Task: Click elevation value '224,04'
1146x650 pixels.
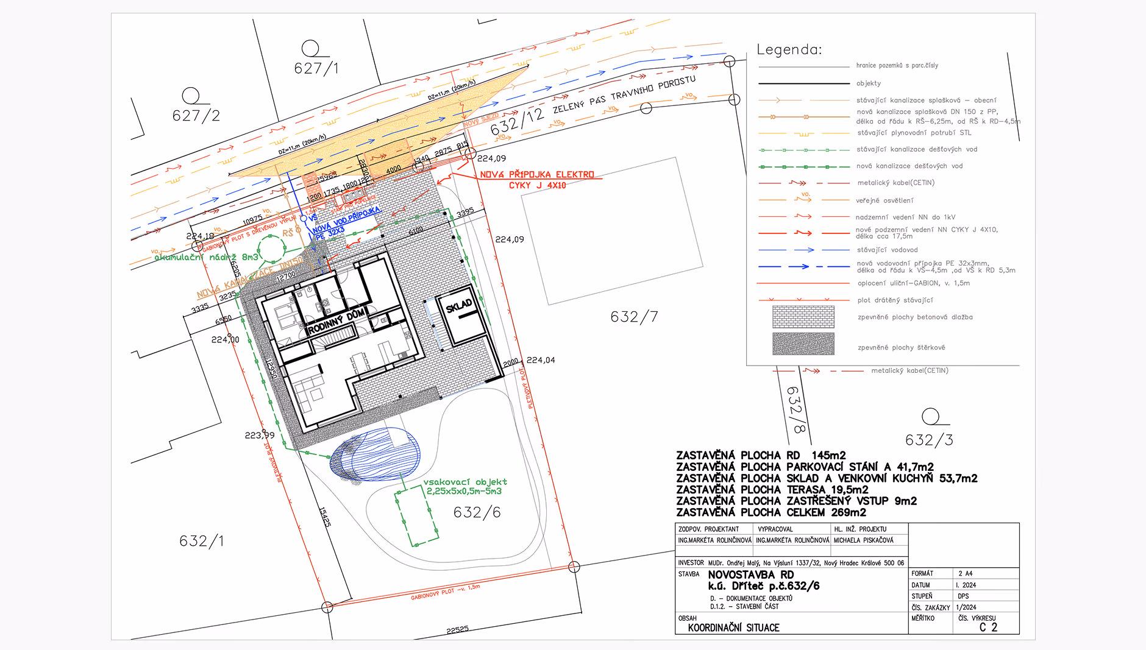Action: pos(541,361)
